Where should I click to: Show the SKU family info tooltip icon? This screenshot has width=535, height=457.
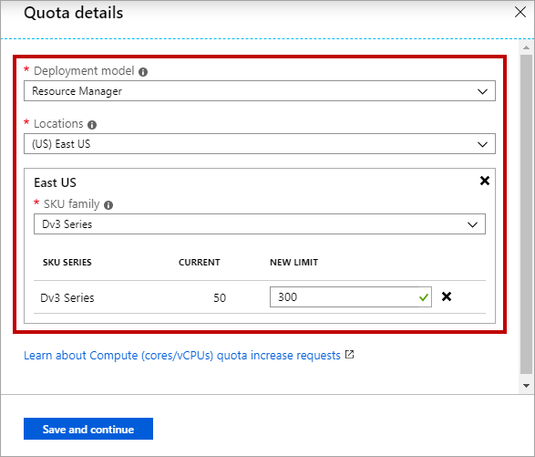pyautogui.click(x=108, y=205)
